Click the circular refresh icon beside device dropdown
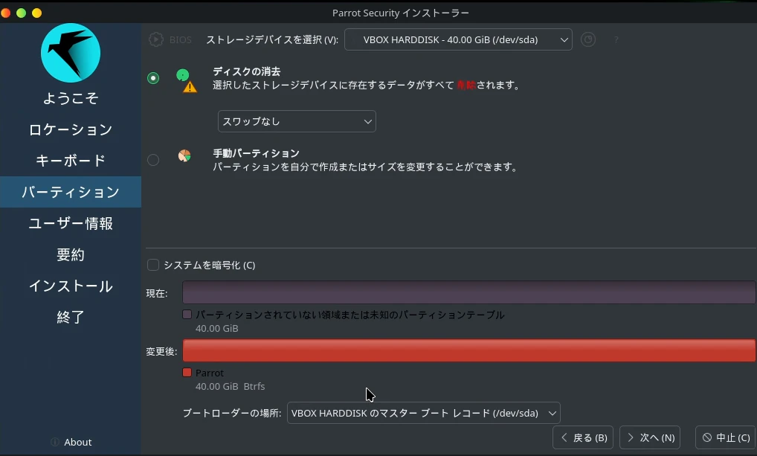Viewport: 757px width, 456px height. click(588, 39)
